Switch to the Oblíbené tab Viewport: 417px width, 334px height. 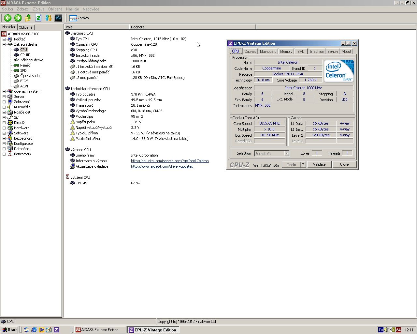click(x=25, y=27)
